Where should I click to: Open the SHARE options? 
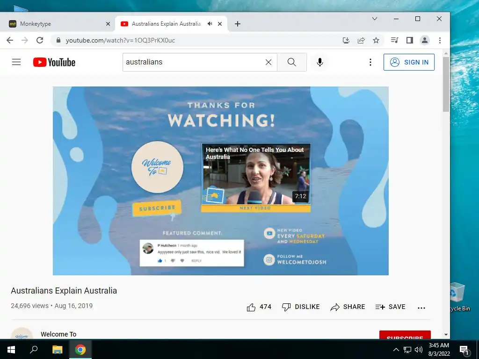(348, 307)
